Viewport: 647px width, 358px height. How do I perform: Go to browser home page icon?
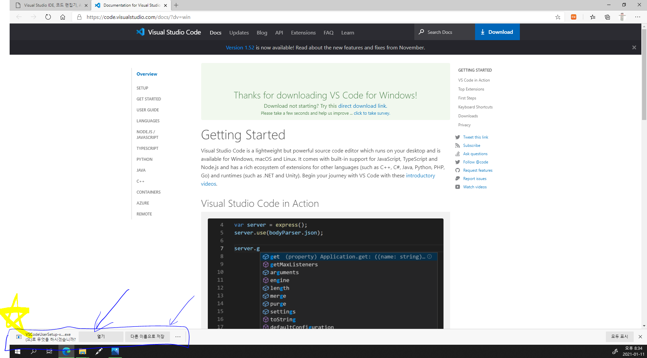point(63,17)
